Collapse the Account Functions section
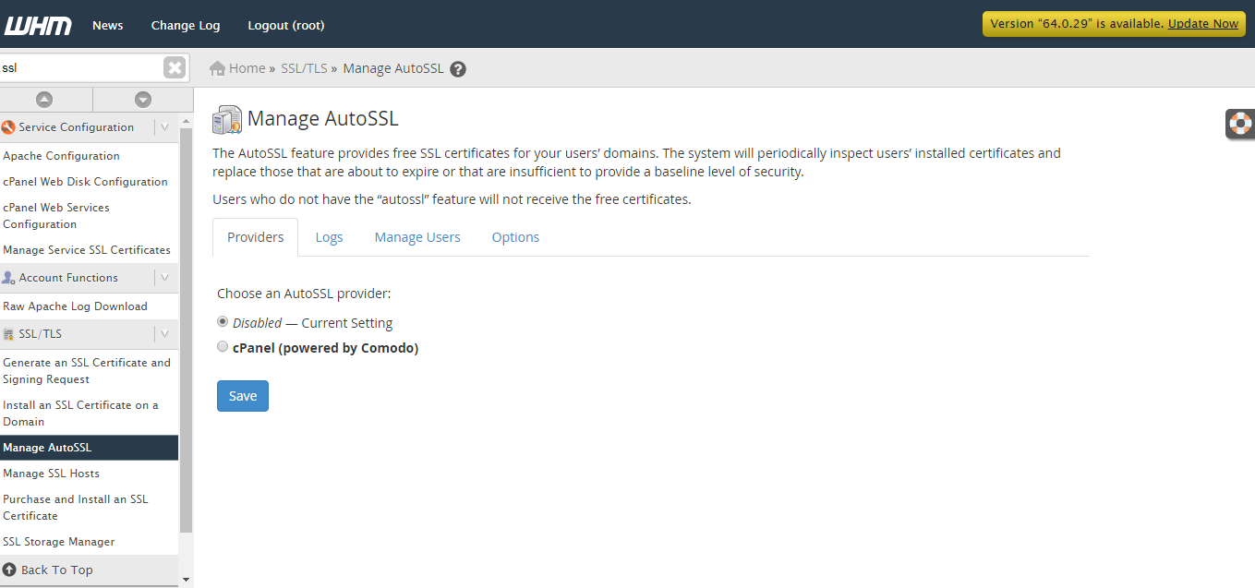Screen dimensions: 1255x588 click(x=165, y=278)
